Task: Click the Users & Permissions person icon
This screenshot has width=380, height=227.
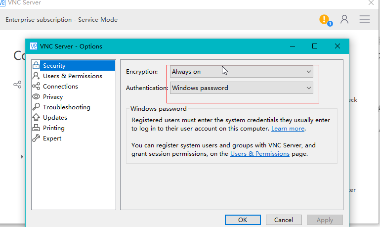Action: 36,76
